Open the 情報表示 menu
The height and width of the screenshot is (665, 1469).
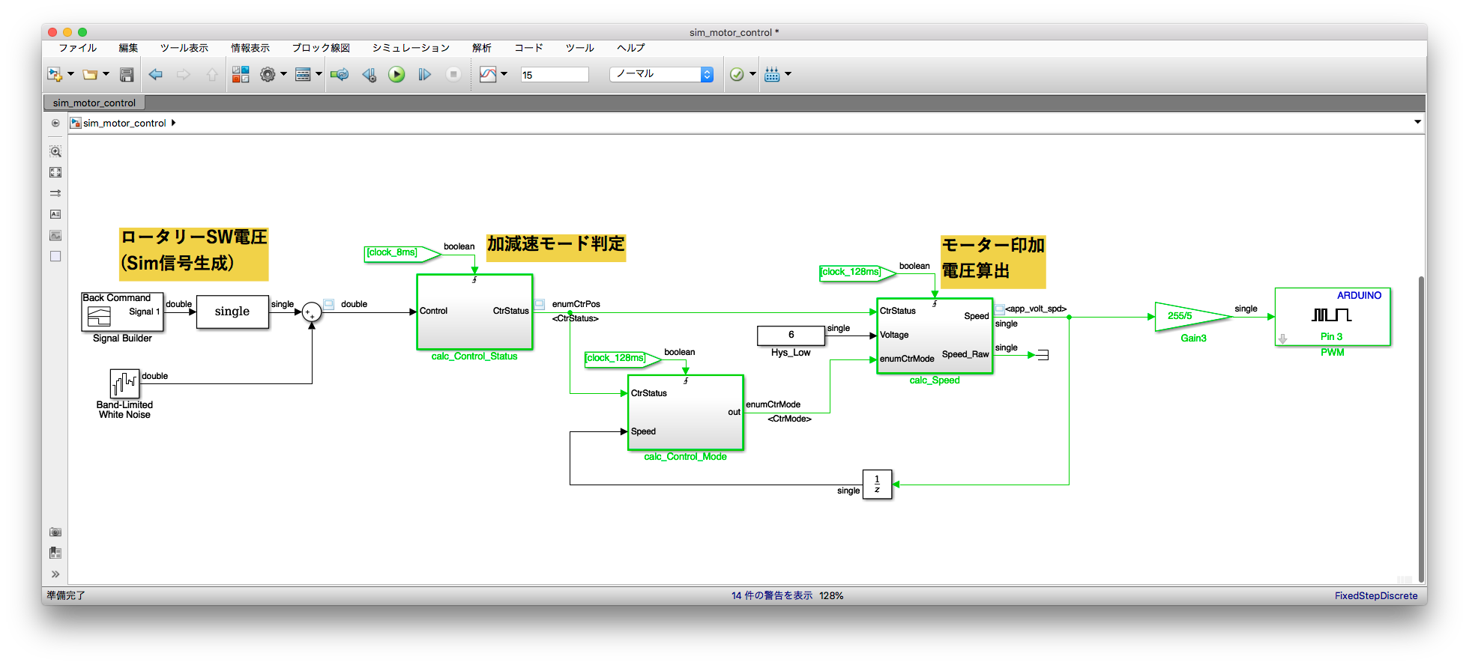[250, 48]
